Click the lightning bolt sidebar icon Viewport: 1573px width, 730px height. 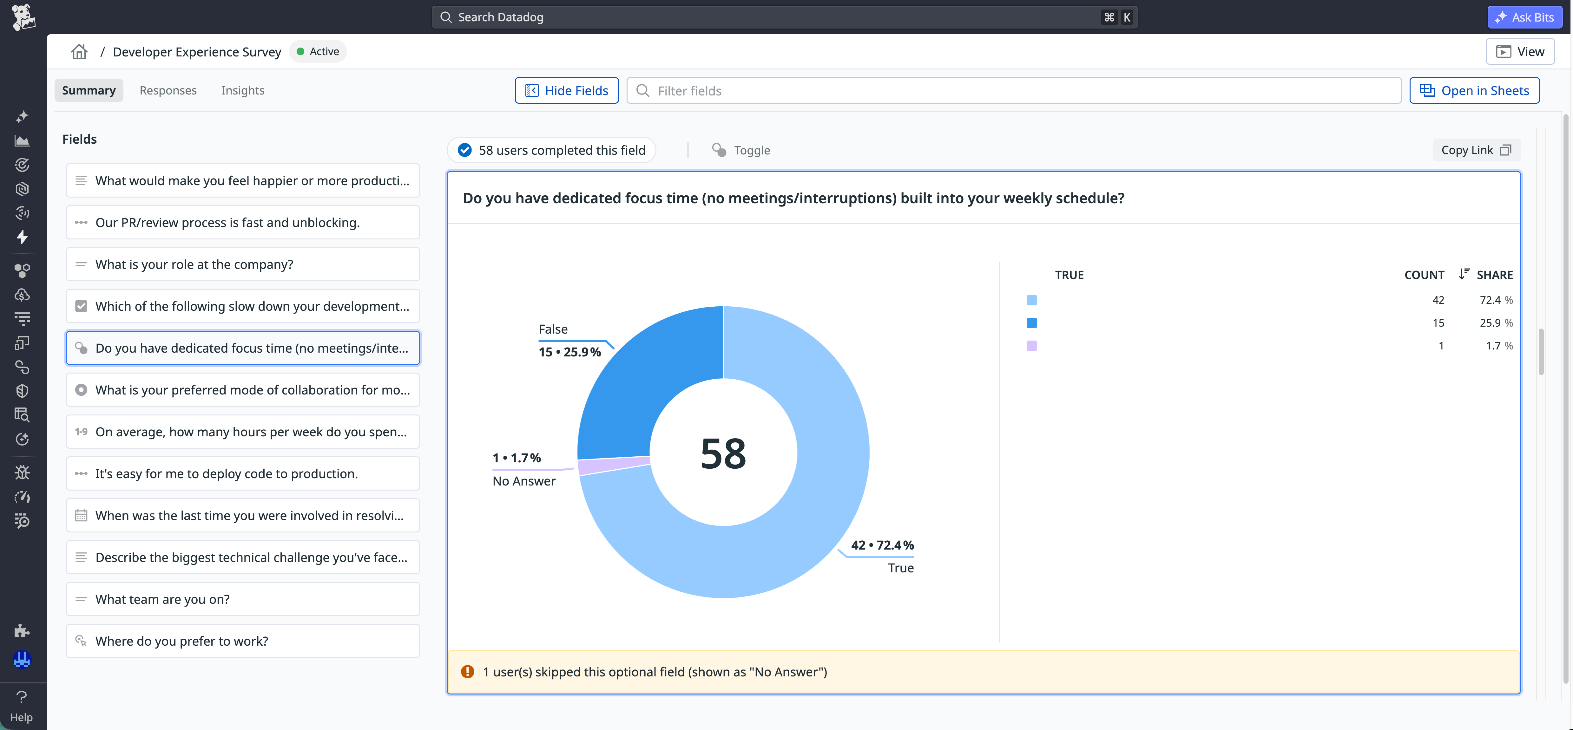[x=22, y=238]
